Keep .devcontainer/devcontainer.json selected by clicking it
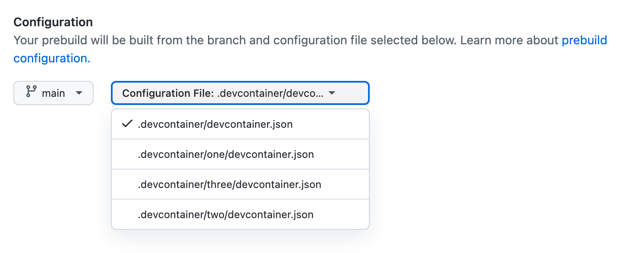 (214, 124)
